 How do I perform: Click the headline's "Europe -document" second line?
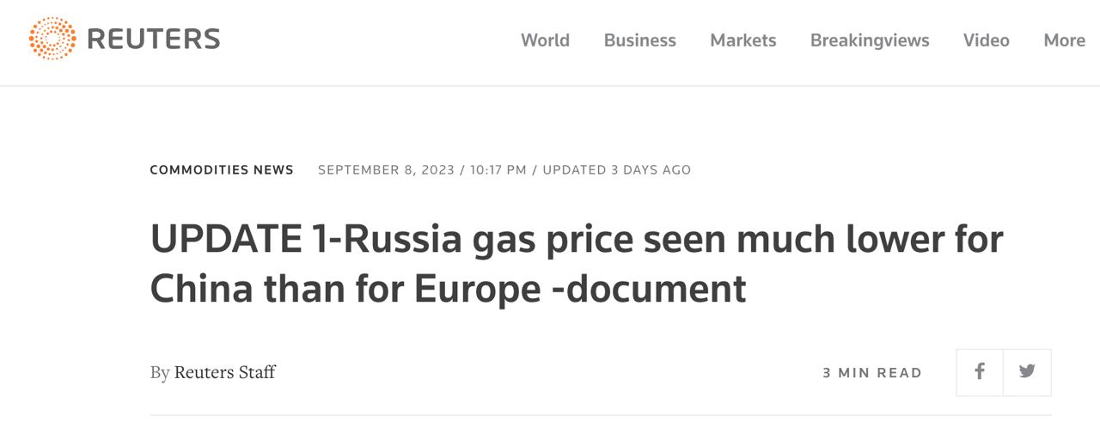tap(580, 289)
